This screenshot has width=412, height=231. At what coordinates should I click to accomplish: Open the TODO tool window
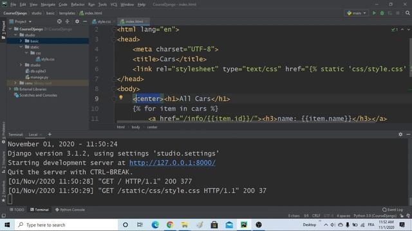17,210
